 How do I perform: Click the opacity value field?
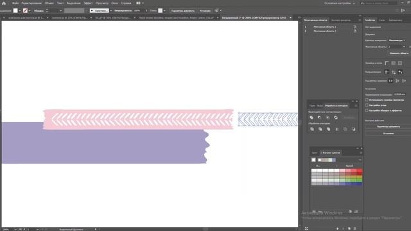click(138, 11)
